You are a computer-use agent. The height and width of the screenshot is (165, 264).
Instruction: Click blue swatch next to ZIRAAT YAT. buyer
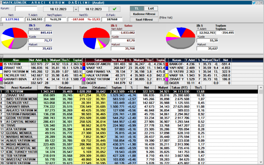[x=1, y=68]
